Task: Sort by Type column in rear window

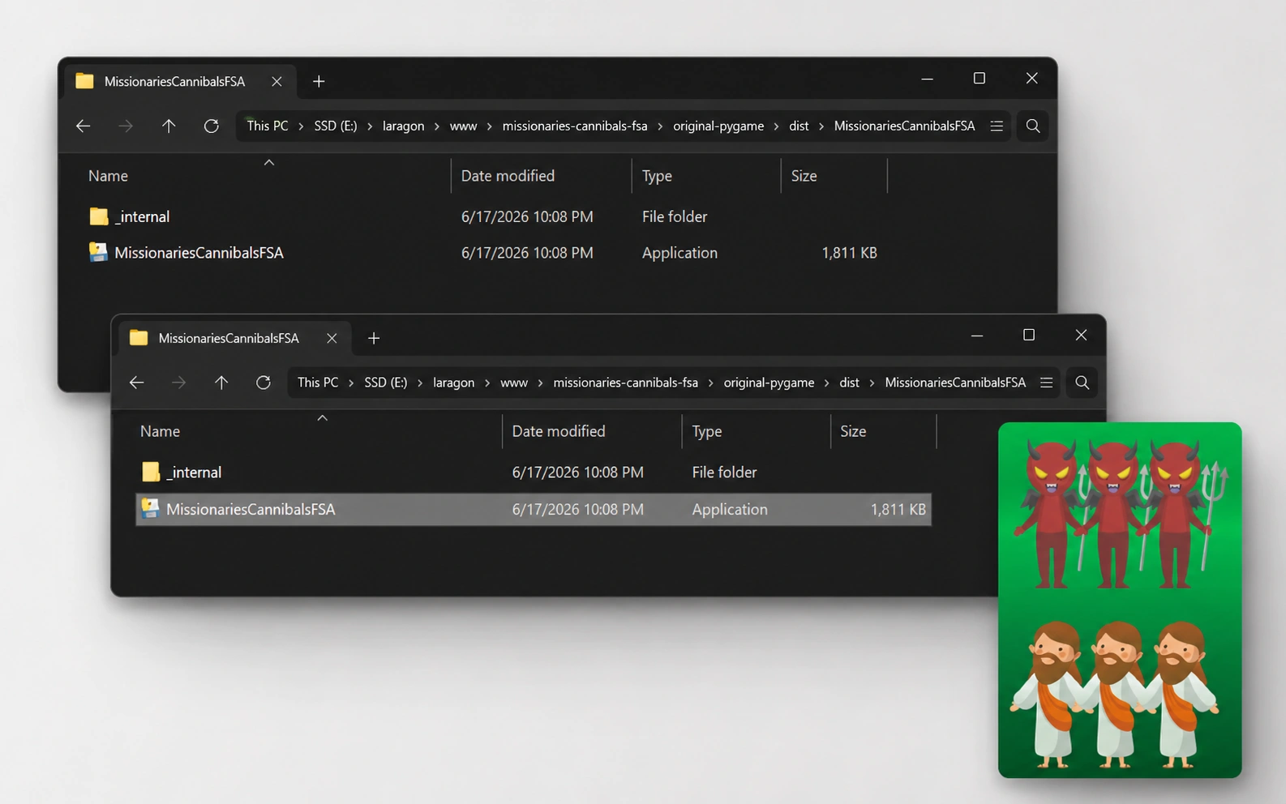Action: tap(657, 176)
